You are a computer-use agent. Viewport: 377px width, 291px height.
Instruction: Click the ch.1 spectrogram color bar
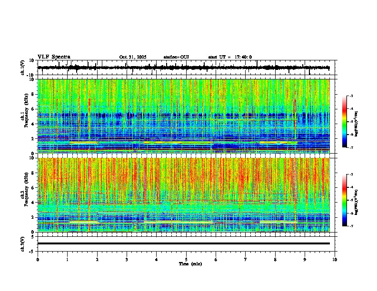345,122
